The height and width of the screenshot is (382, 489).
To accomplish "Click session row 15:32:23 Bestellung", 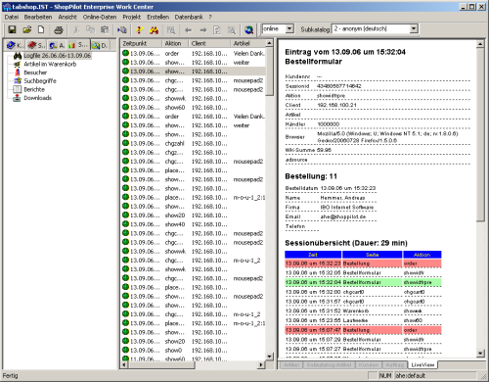I will (363, 263).
